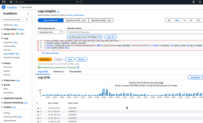203x123 pixels.
Task: Collapse the Logs section
Action: tap(2, 38)
